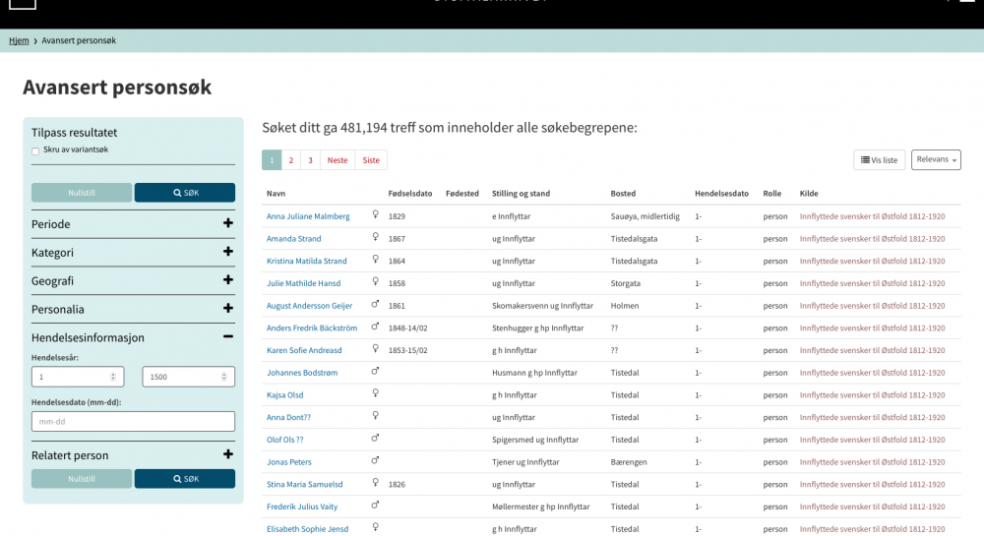Open person record Anna Juliane Malmberg
Screen dimensions: 984x536
click(308, 216)
